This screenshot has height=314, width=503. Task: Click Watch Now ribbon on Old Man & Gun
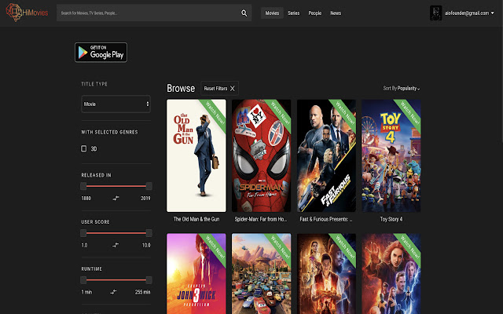point(215,113)
